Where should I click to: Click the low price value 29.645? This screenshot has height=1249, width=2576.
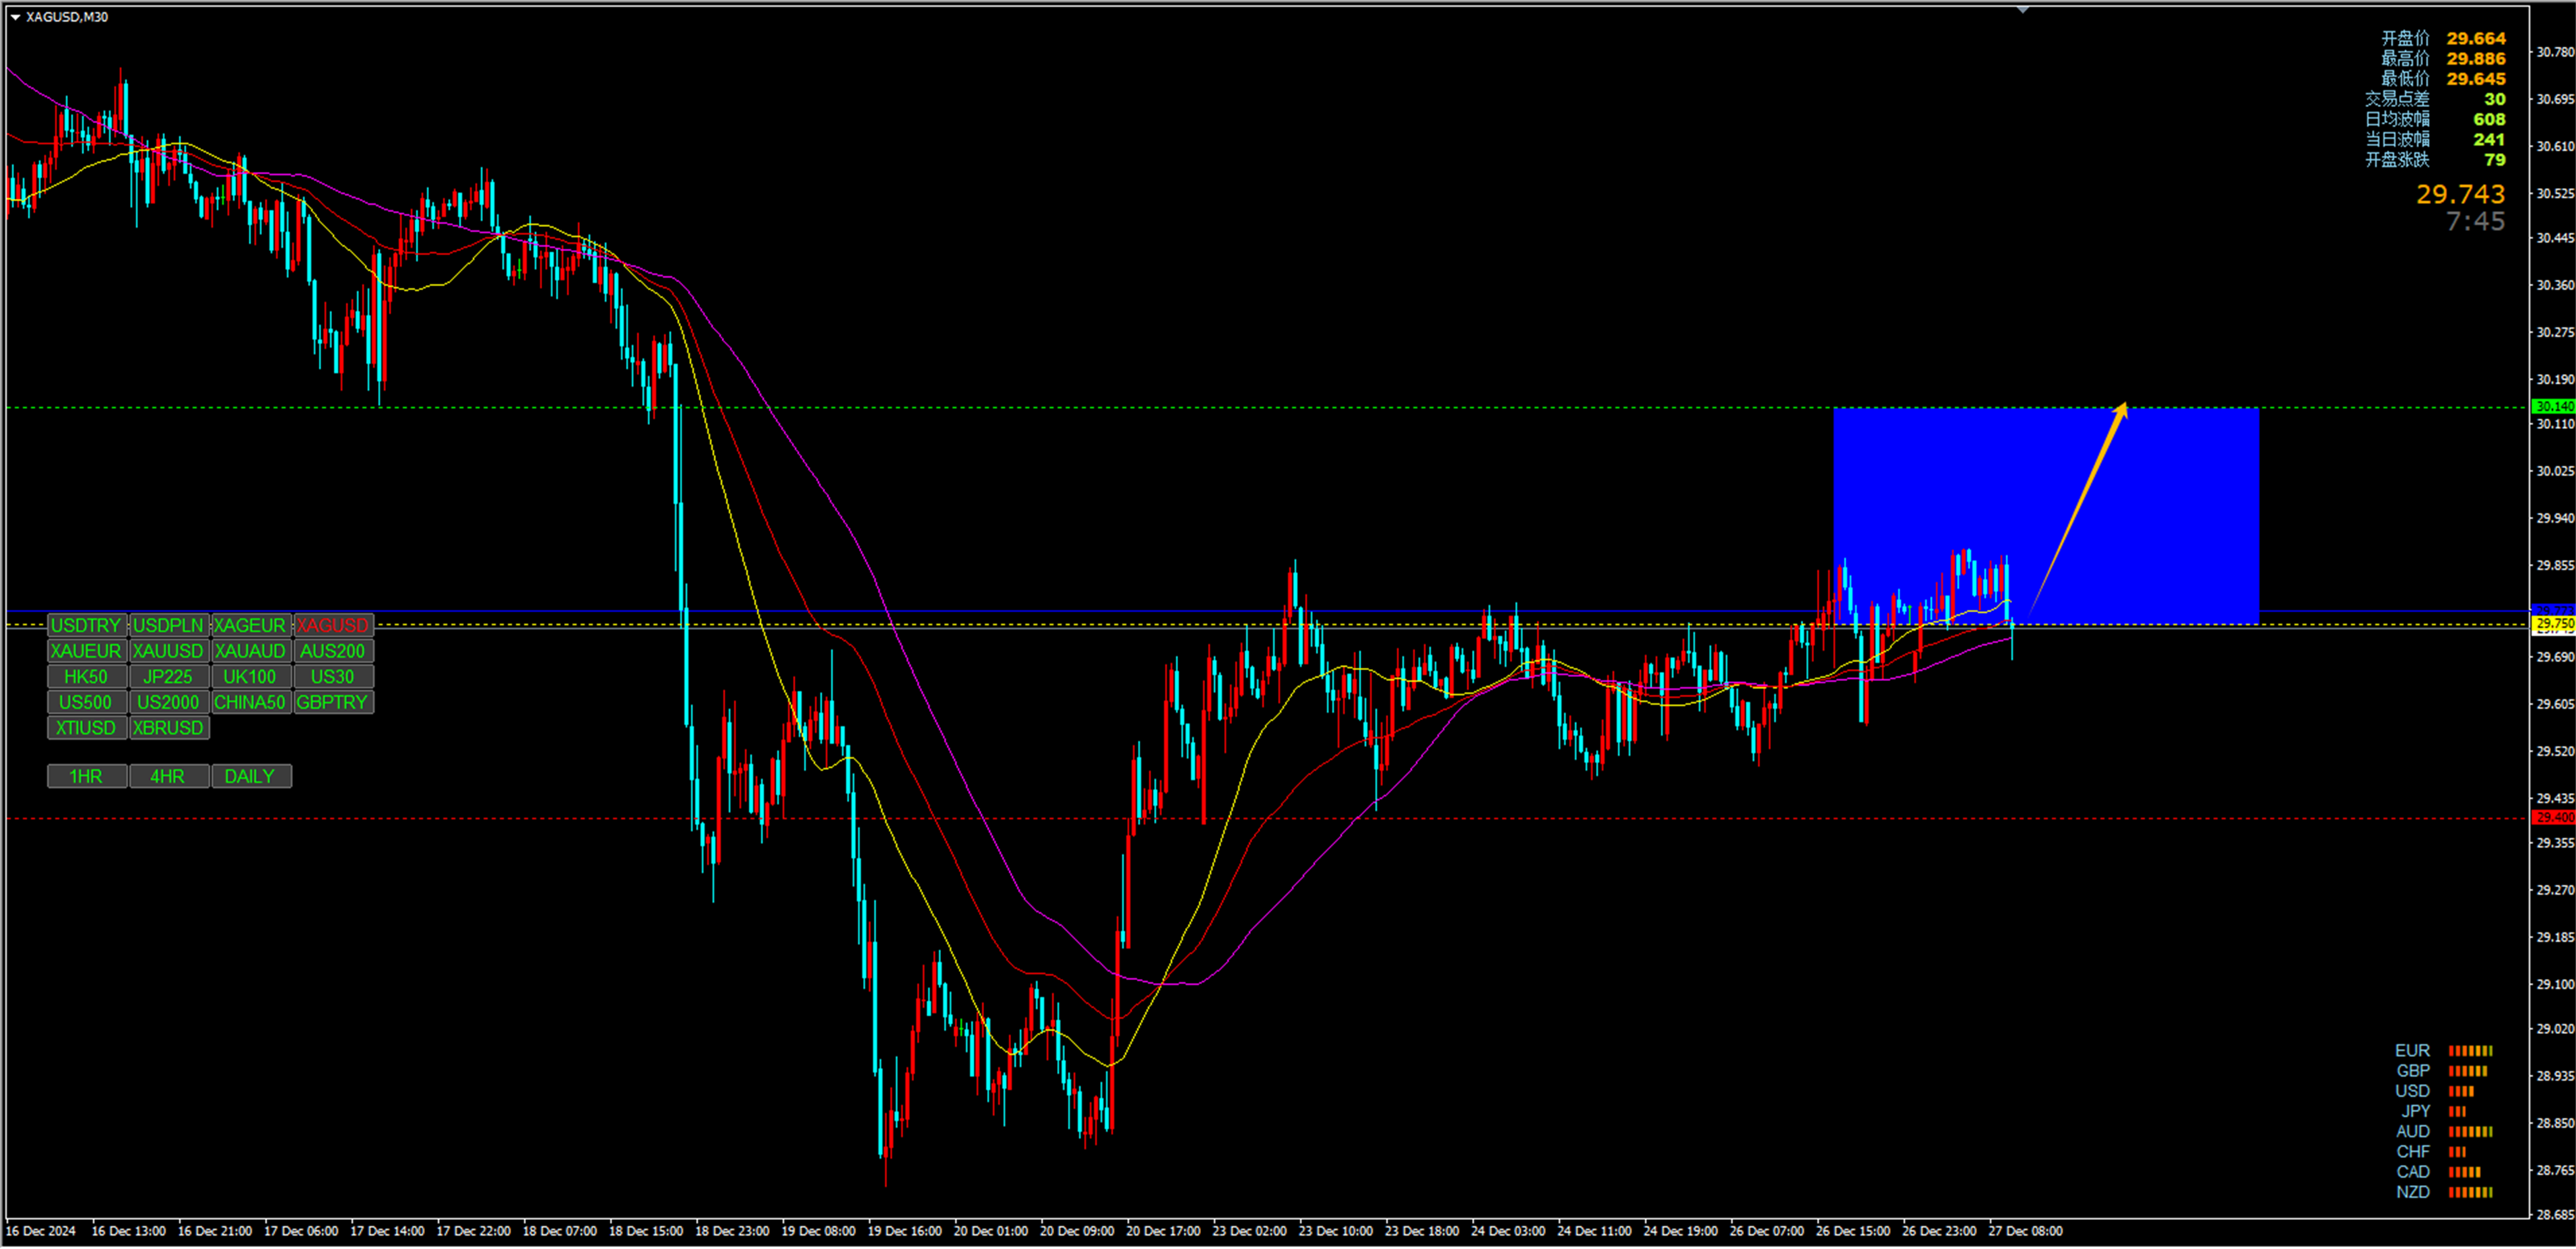tap(2477, 79)
